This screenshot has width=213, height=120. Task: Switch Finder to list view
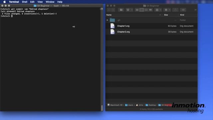tap(141, 10)
